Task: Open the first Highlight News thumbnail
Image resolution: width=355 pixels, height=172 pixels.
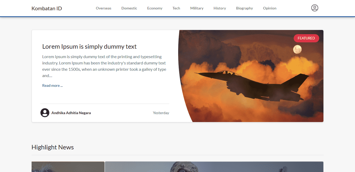Action: 68,167
